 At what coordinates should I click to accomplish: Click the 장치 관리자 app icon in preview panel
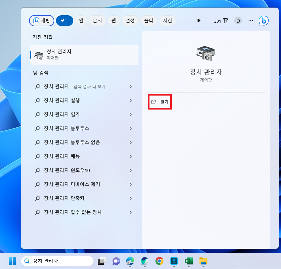(x=205, y=53)
